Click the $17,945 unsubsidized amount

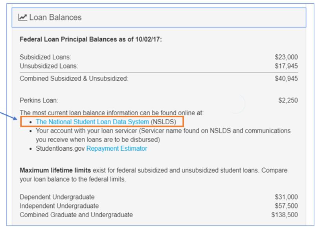287,66
